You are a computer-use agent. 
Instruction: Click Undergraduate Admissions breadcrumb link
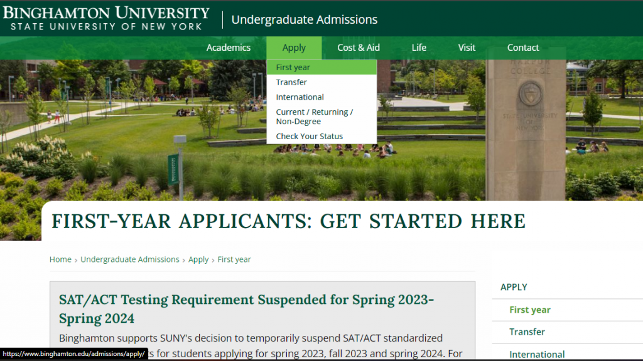(130, 259)
